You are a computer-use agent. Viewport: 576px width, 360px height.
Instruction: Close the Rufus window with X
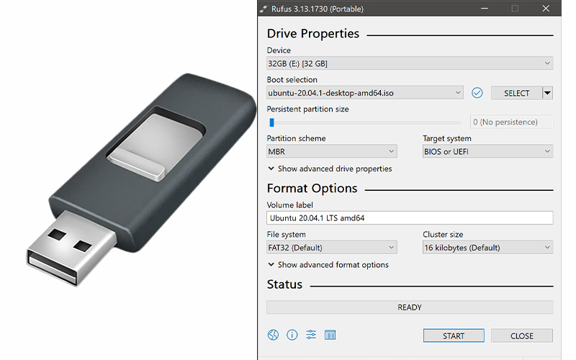pyautogui.click(x=546, y=9)
